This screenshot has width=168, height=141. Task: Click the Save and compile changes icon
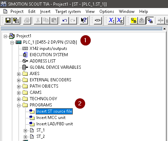16,21
